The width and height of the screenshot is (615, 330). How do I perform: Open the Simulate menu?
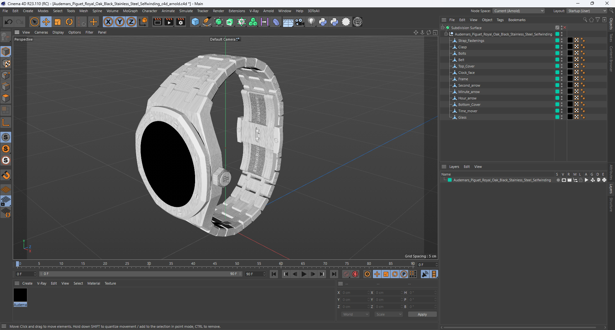(186, 11)
